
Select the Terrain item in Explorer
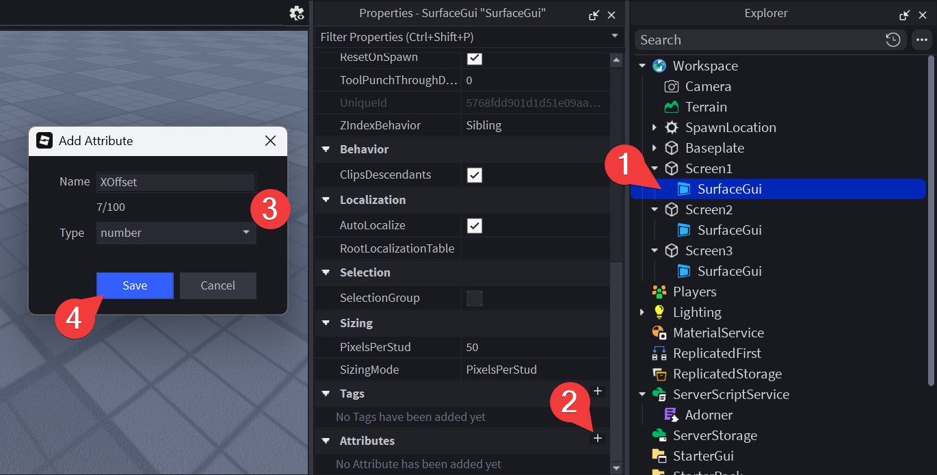pos(706,107)
